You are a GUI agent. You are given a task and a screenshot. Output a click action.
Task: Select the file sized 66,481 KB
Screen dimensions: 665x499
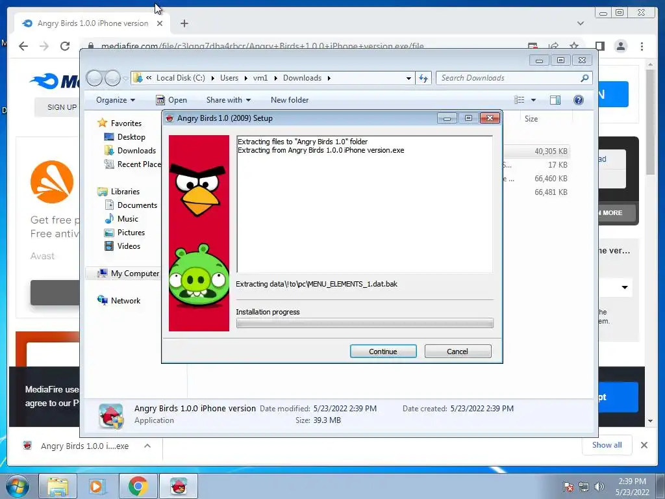(x=551, y=192)
